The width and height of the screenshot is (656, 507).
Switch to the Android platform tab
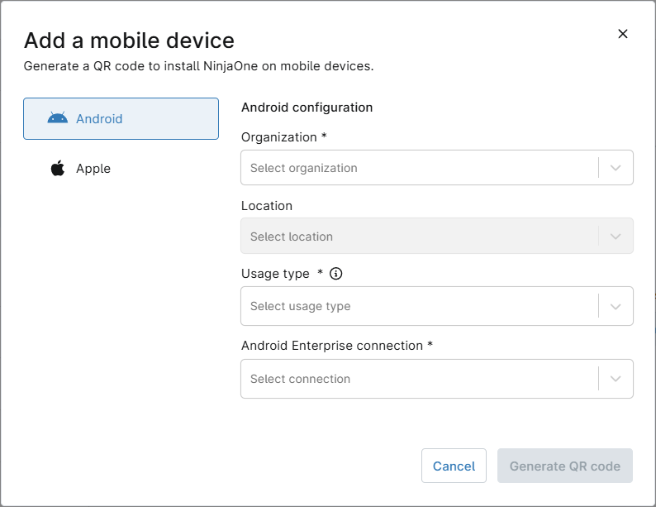121,119
